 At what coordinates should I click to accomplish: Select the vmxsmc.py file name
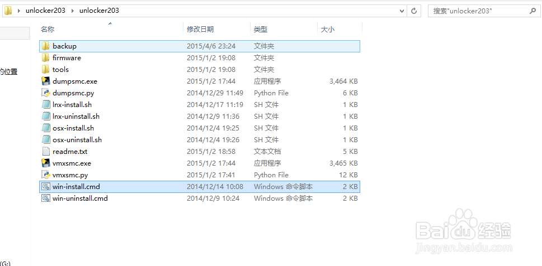pyautogui.click(x=70, y=175)
